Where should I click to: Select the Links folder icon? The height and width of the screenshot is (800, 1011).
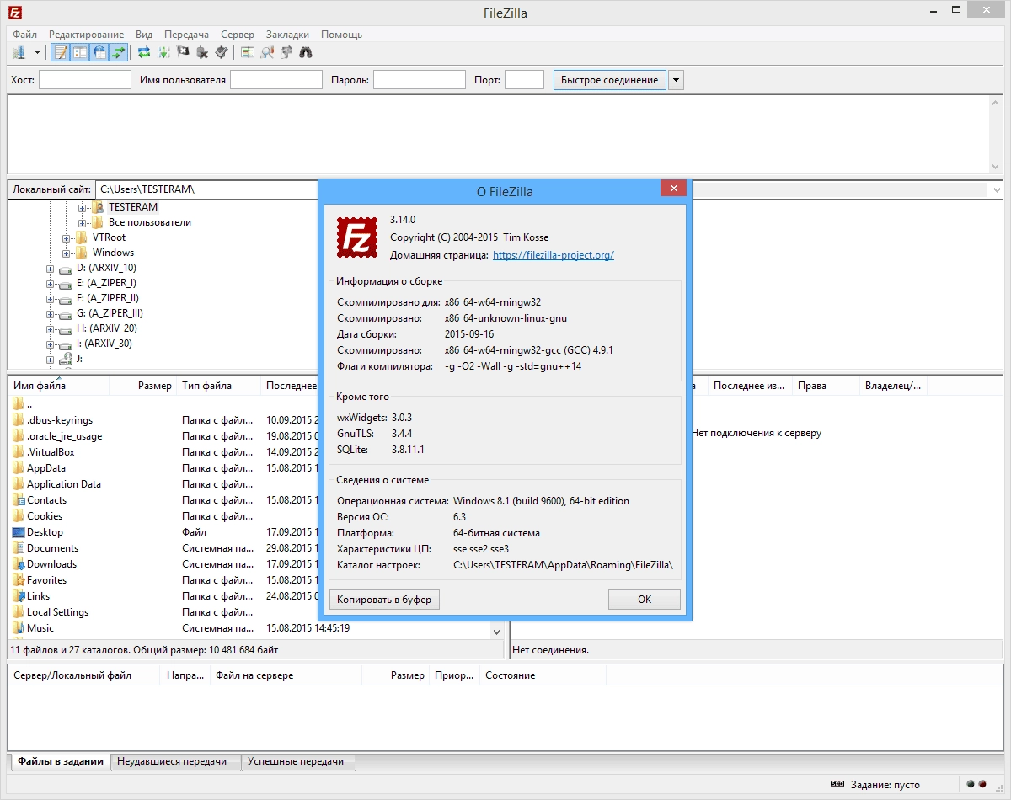(19, 596)
